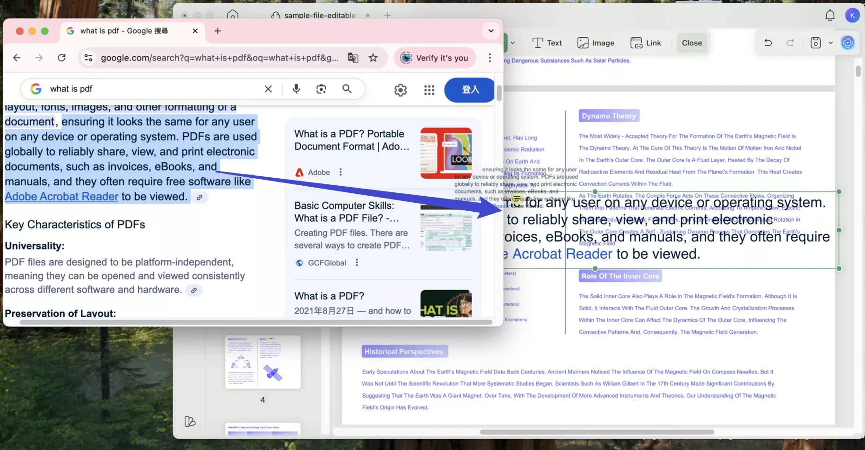Viewport: 865px width, 450px height.
Task: Expand save options dropdown arrow
Action: tap(830, 43)
